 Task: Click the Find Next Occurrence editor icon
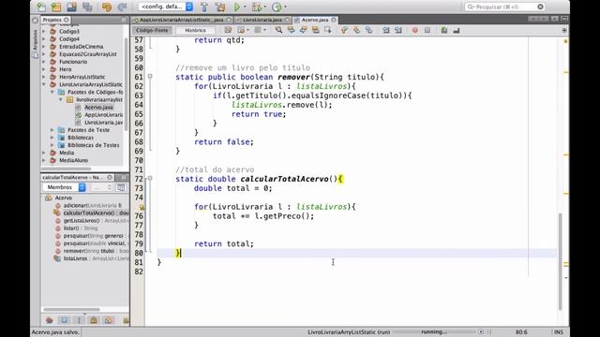(303, 30)
